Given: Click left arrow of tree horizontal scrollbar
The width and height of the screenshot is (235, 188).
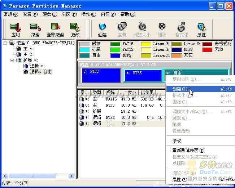Looking at the screenshot, I should [x=5, y=176].
